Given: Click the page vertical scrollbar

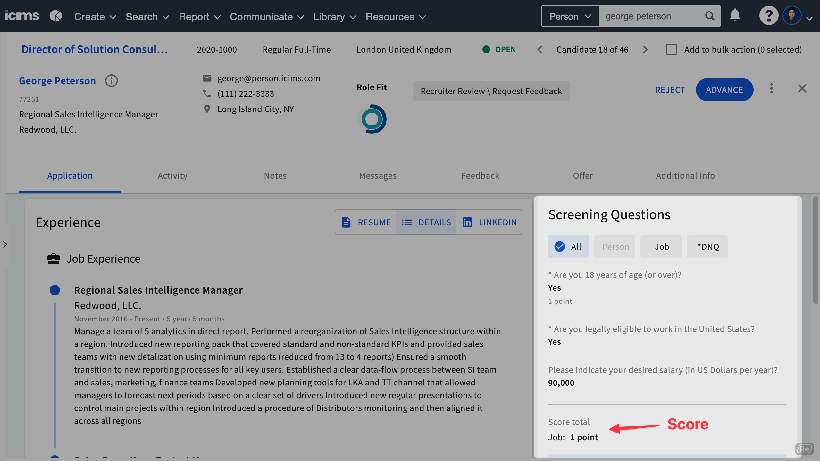Looking at the screenshot, I should tap(816, 250).
